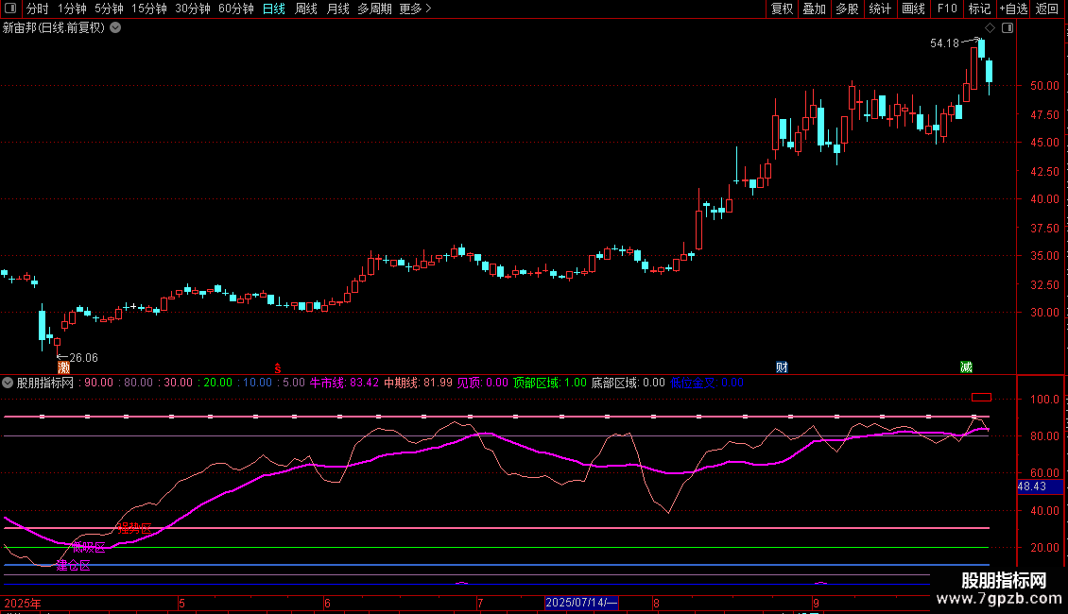Click the 48.43 value marker on axis
1068x614 pixels.
[x=1032, y=486]
